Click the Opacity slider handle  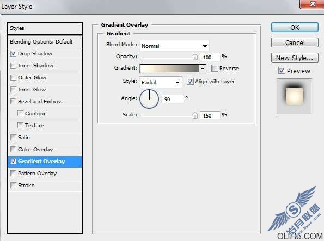tap(194, 57)
